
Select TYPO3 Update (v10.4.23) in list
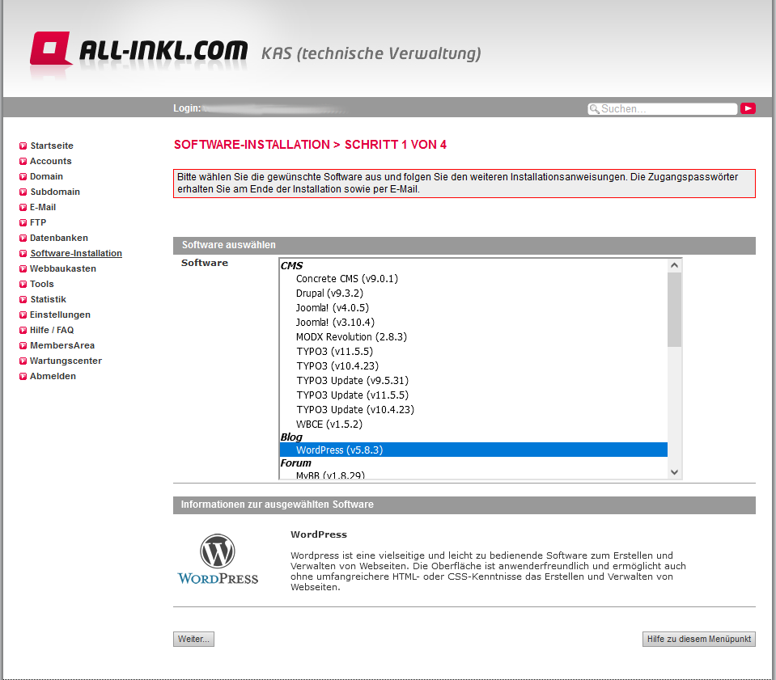pyautogui.click(x=473, y=410)
